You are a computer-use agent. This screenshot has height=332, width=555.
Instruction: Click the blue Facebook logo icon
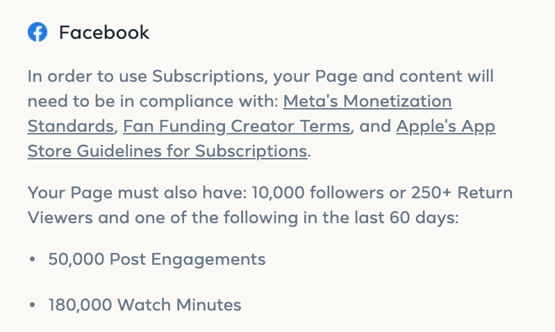pyautogui.click(x=38, y=32)
